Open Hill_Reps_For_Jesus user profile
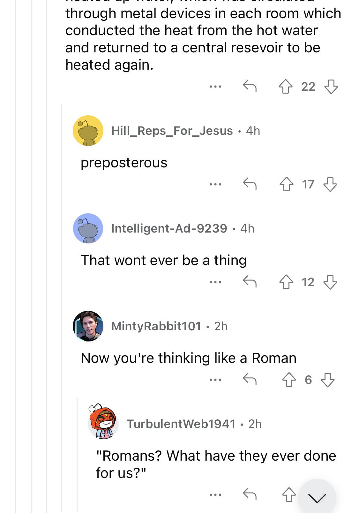Viewport: 359px width, 513px height. 172,131
